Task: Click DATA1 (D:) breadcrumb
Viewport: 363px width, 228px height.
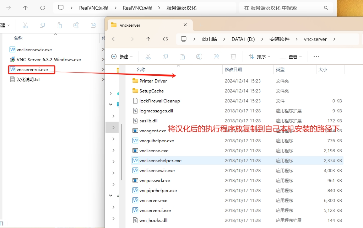Action: 243,39
